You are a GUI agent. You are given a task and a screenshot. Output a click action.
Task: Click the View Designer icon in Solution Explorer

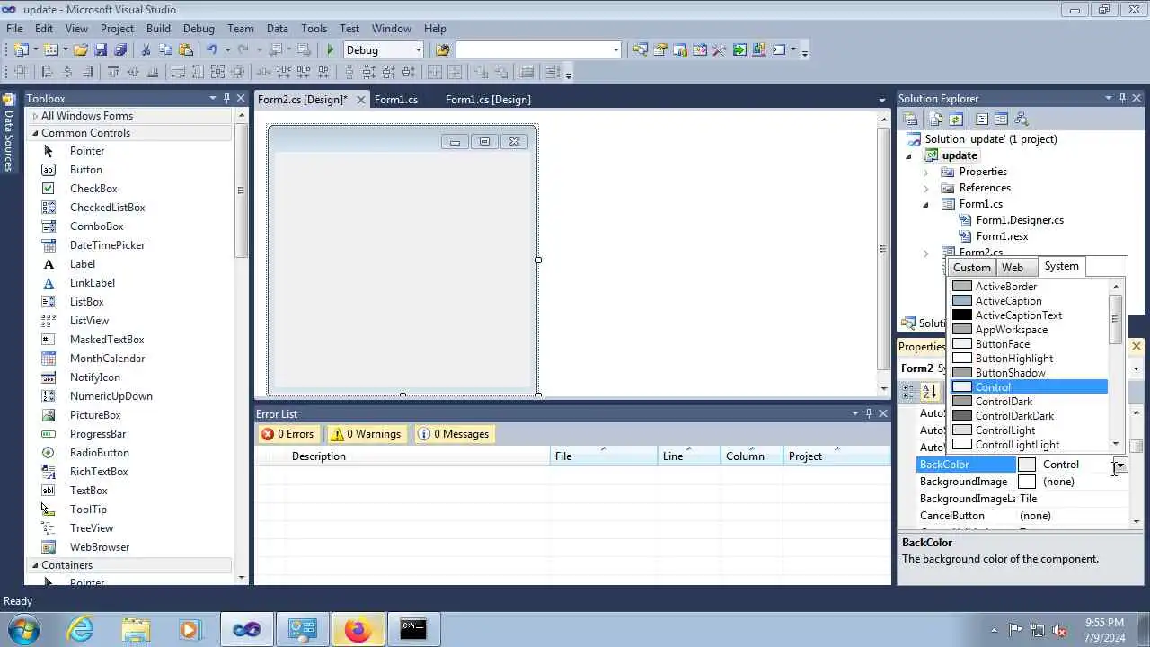[x=1001, y=119]
